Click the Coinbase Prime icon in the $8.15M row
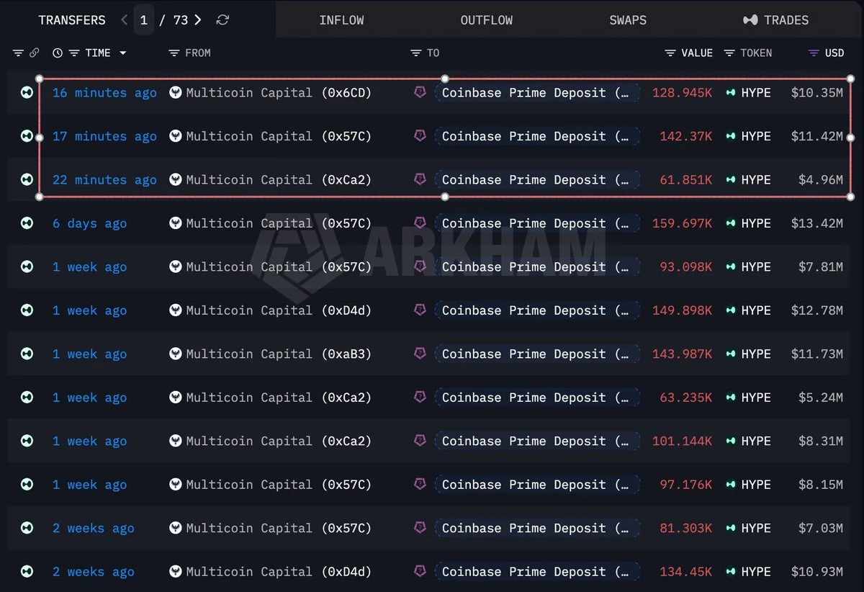The height and width of the screenshot is (592, 864). click(x=420, y=485)
